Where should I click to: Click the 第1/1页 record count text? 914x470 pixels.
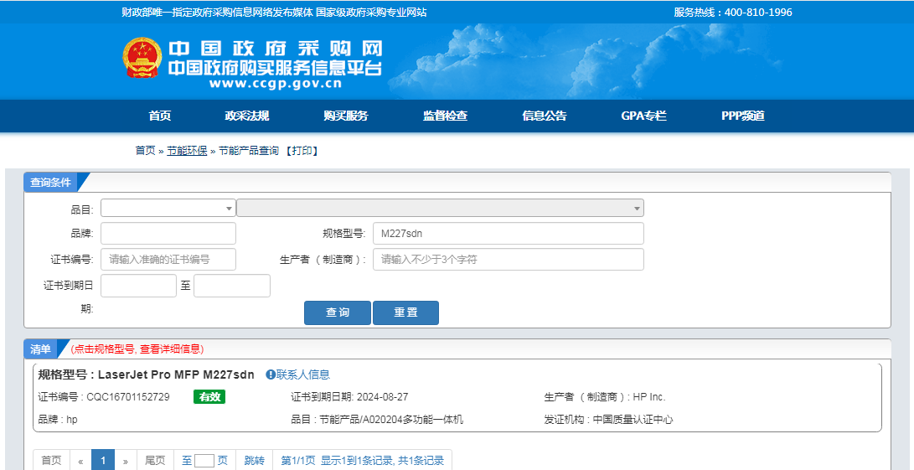[x=362, y=461]
